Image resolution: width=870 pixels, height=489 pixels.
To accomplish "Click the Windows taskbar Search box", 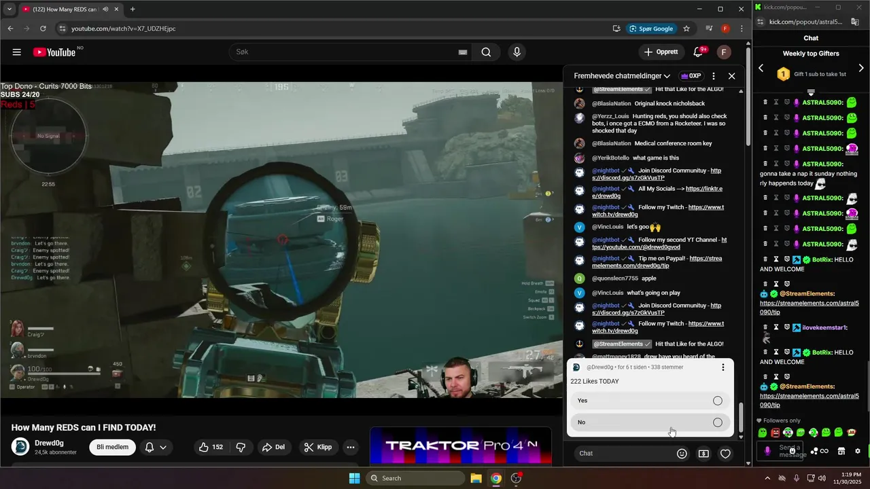I will (x=415, y=478).
